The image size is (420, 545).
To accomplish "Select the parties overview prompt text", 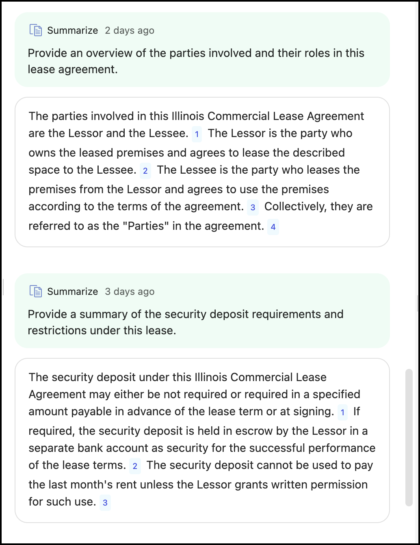I will coord(196,61).
